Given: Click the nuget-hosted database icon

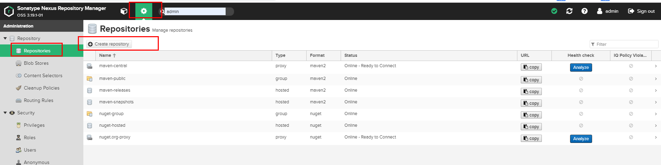Looking at the screenshot, I should tap(90, 126).
